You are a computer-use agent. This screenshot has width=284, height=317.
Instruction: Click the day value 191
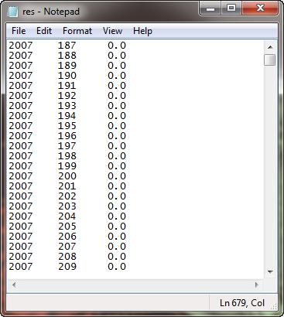click(x=67, y=86)
